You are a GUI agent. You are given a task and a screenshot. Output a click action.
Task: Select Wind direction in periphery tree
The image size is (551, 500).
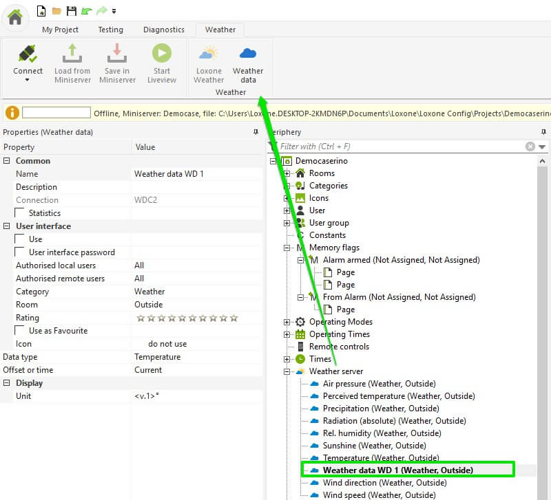pyautogui.click(x=384, y=483)
